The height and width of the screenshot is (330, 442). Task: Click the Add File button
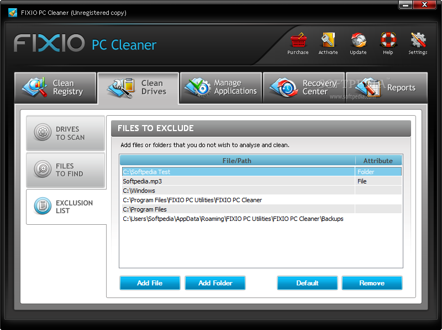pos(150,283)
